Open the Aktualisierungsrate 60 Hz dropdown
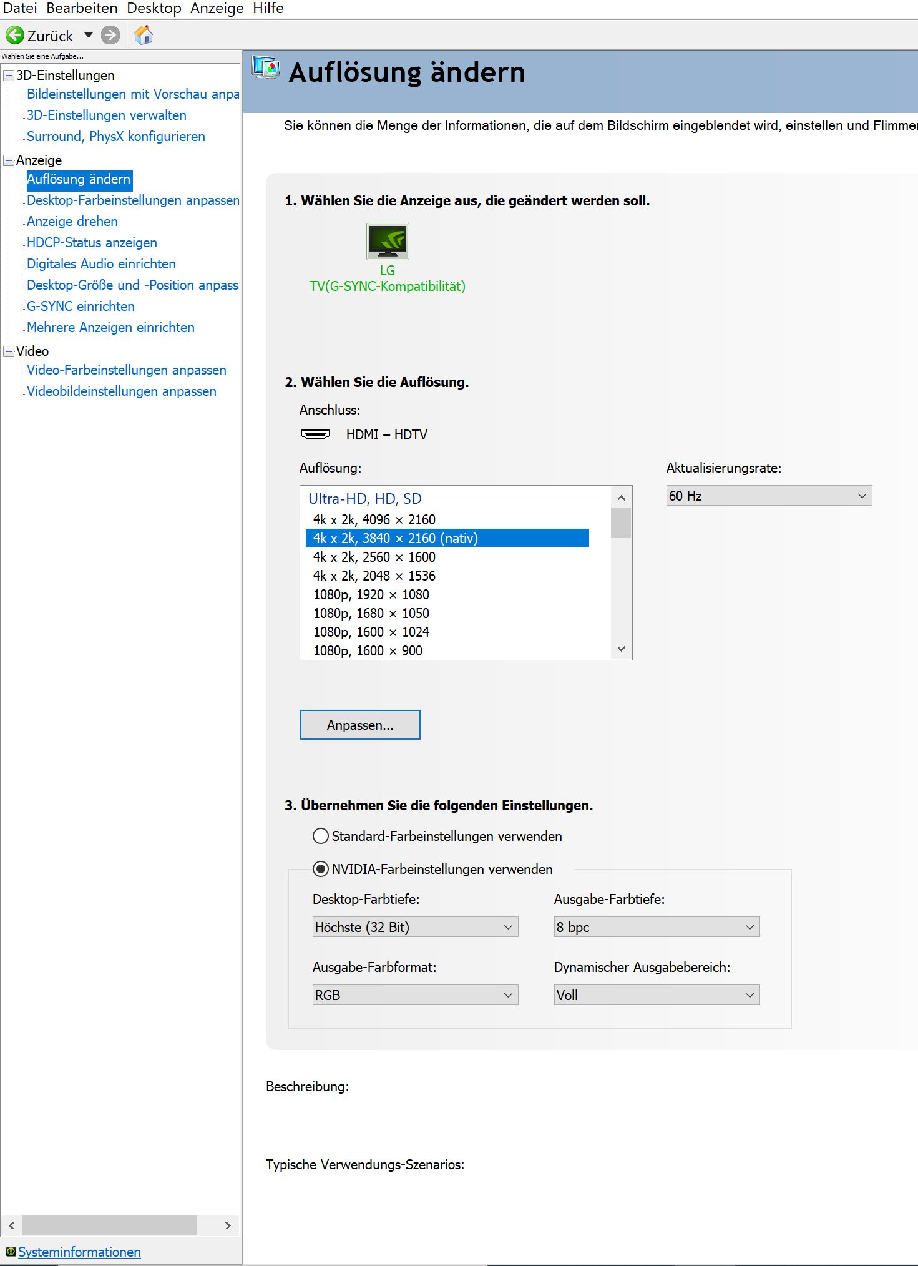This screenshot has width=918, height=1266. point(769,496)
